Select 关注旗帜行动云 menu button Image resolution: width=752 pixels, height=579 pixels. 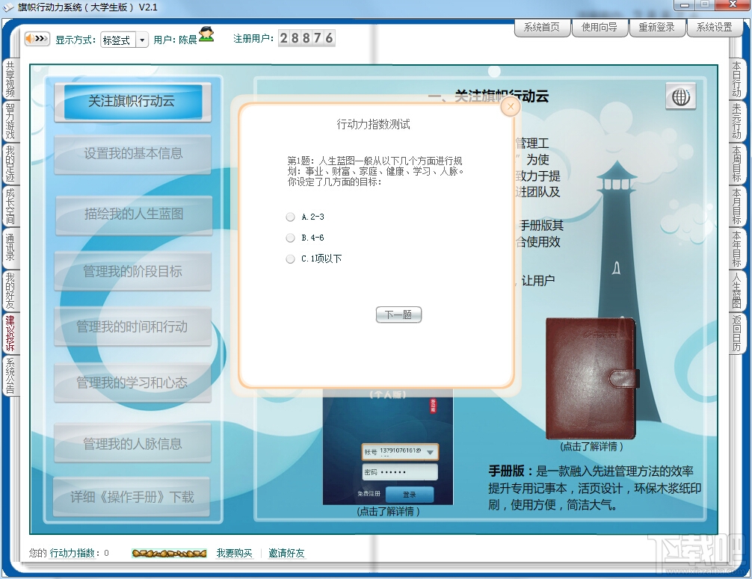(133, 102)
